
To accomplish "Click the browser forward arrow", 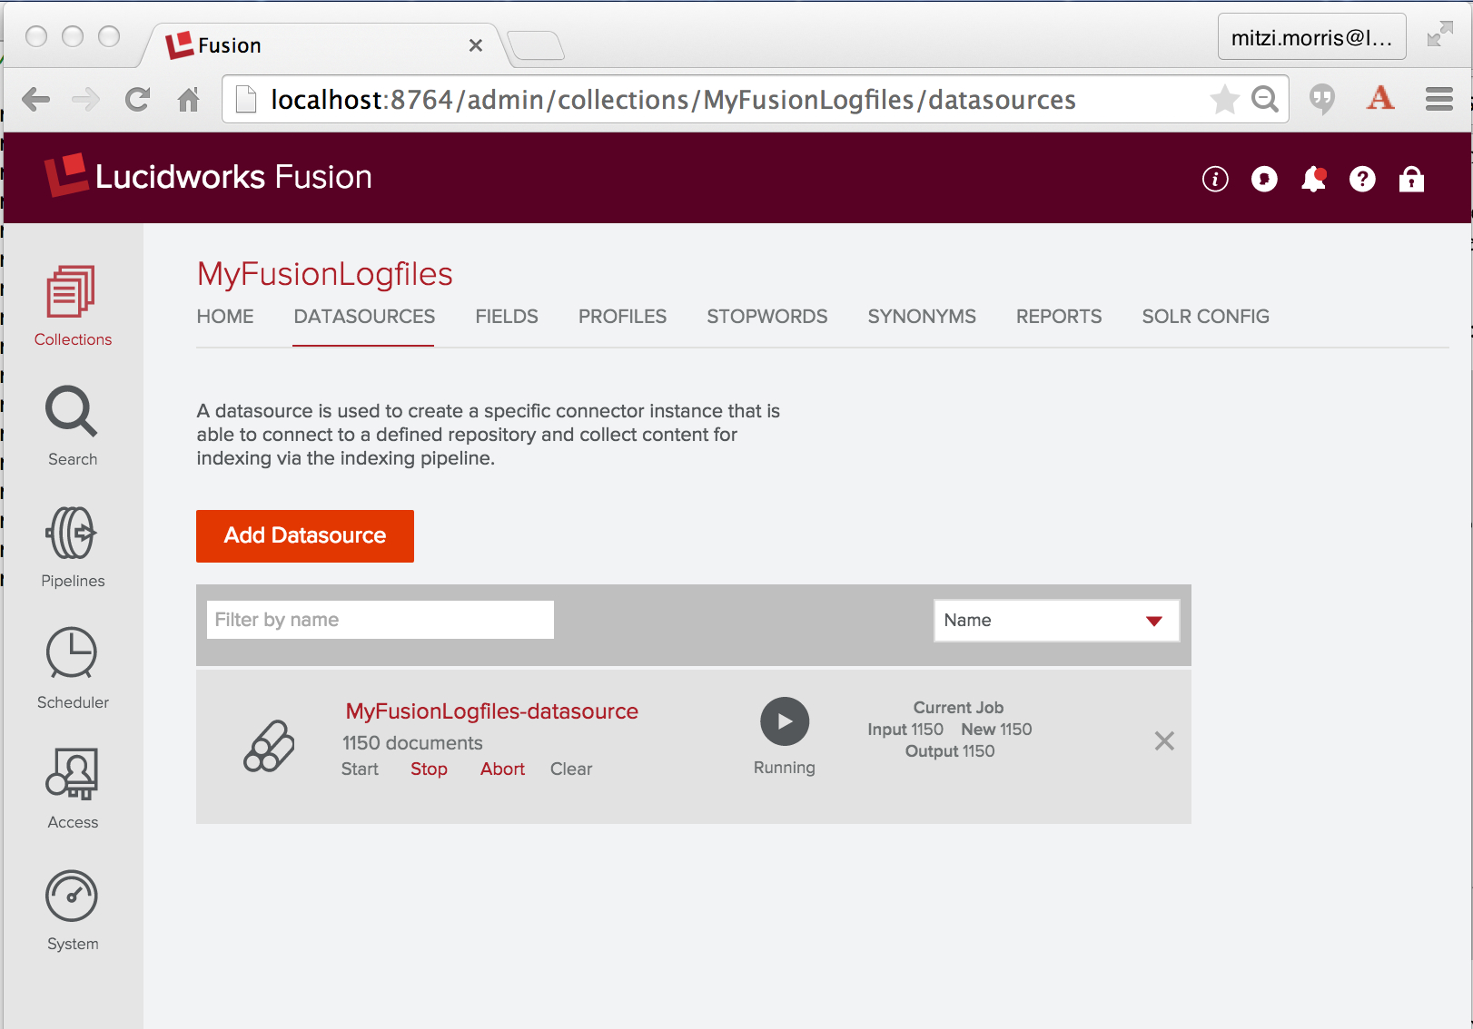I will point(86,99).
